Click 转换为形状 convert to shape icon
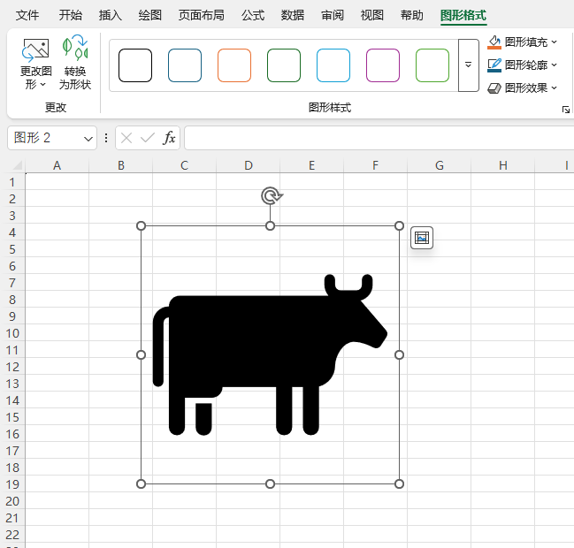This screenshot has width=574, height=548. pos(75,48)
